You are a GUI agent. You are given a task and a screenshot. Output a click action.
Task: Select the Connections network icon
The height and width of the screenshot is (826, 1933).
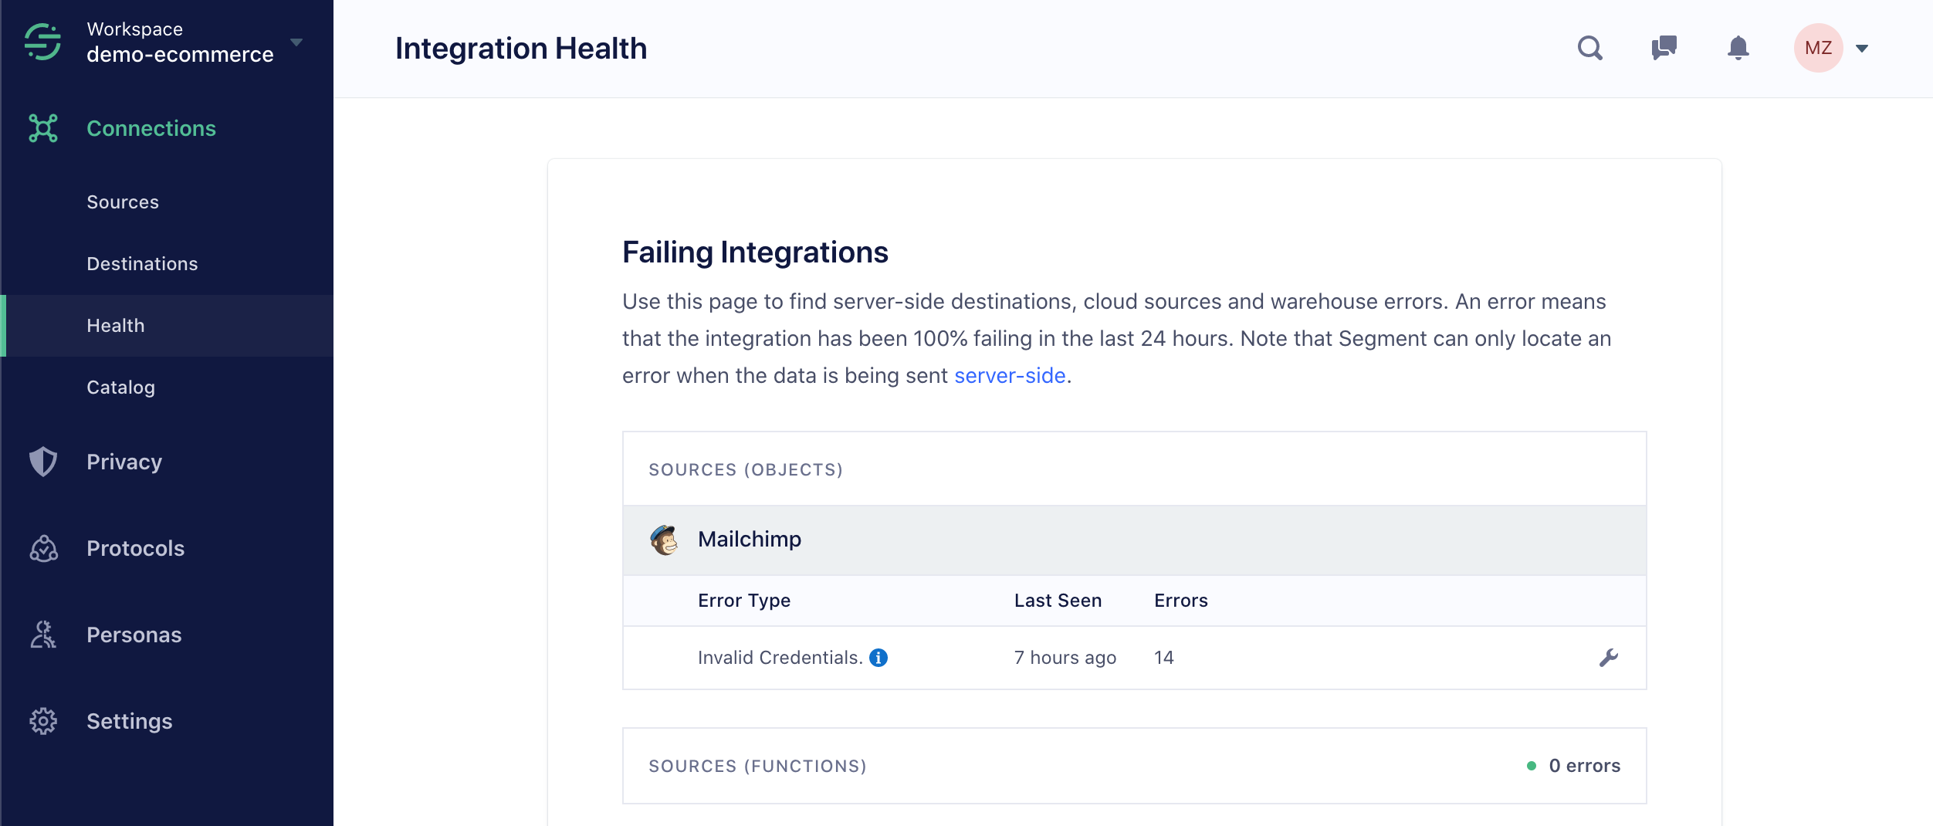click(44, 128)
